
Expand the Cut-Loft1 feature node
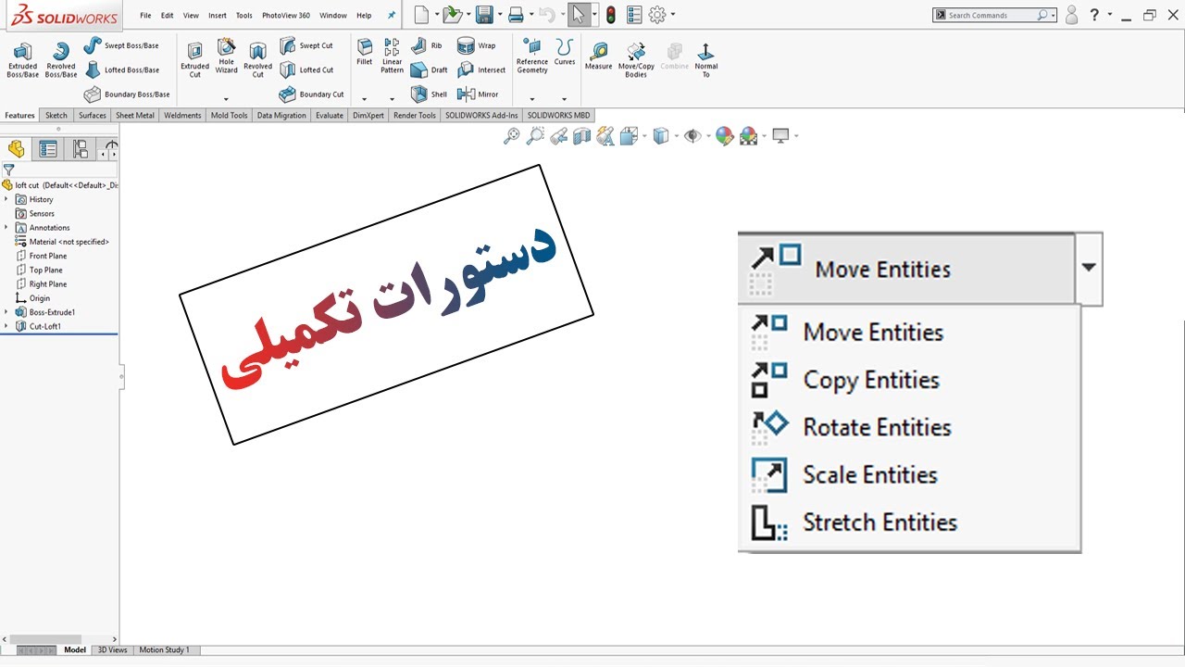pos(6,326)
